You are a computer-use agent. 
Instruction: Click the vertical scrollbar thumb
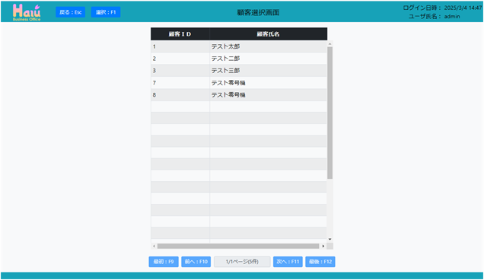(330, 113)
